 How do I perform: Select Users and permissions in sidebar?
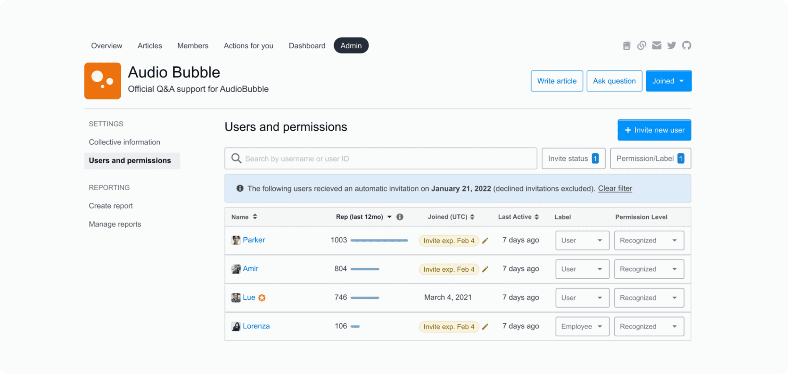click(132, 160)
